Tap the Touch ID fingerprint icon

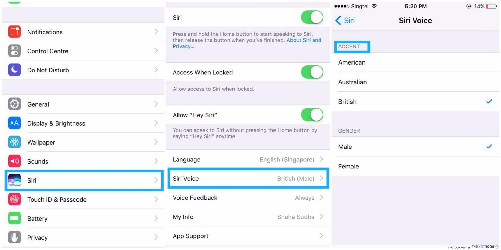(x=14, y=199)
